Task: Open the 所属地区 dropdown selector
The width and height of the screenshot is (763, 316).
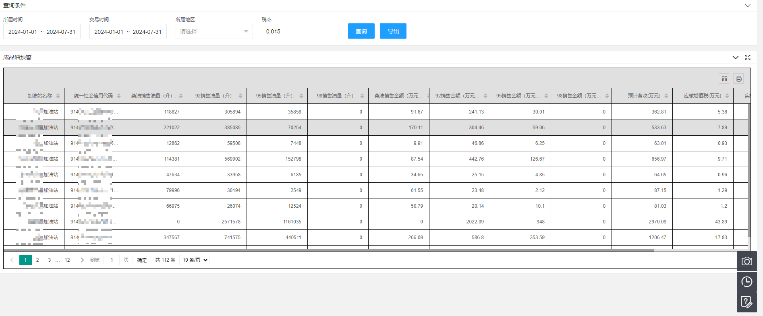Action: pos(214,31)
